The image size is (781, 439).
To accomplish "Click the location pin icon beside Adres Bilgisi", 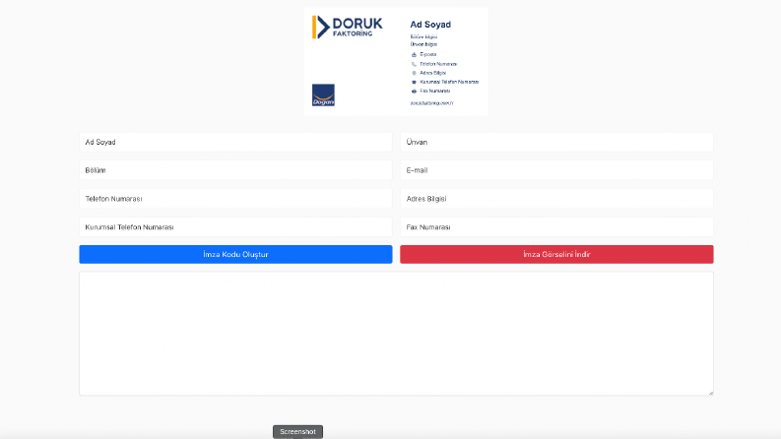I will point(414,73).
